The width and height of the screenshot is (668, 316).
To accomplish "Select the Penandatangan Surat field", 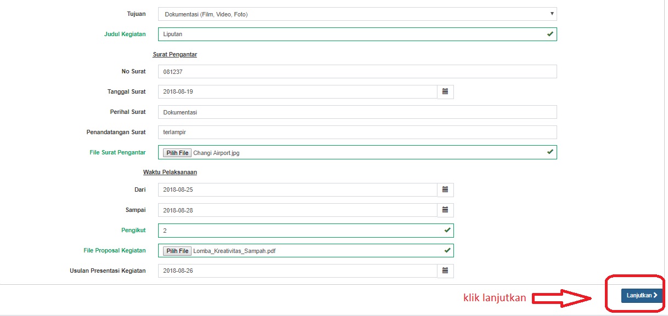I will click(357, 132).
